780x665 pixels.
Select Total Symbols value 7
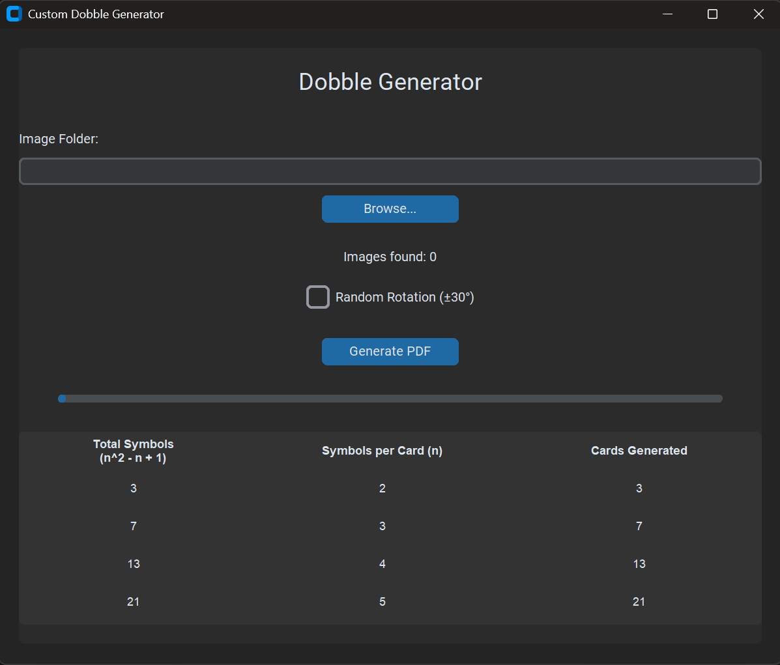coord(134,526)
